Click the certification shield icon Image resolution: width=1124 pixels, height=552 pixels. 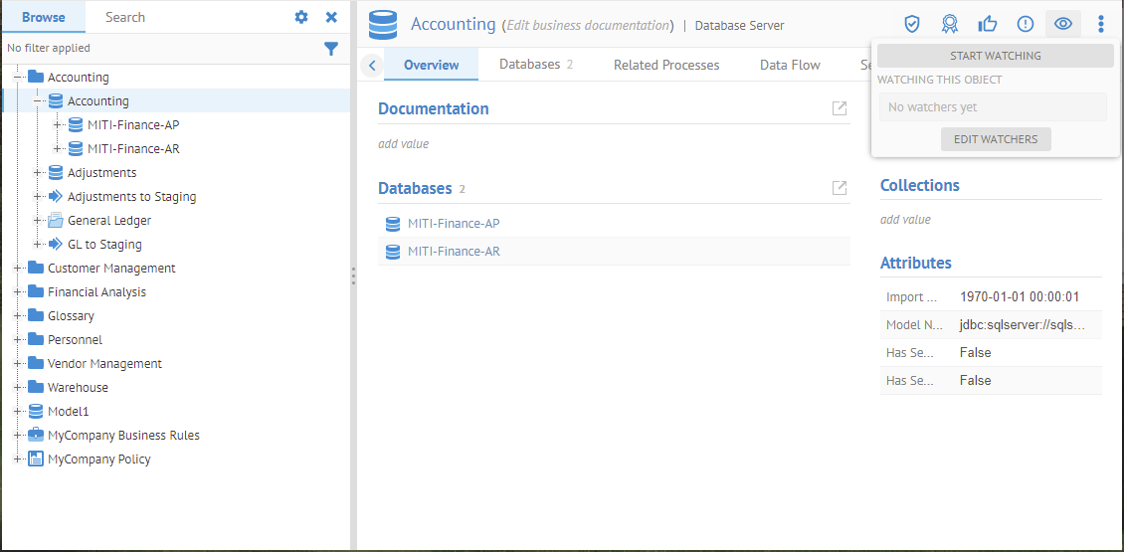911,24
